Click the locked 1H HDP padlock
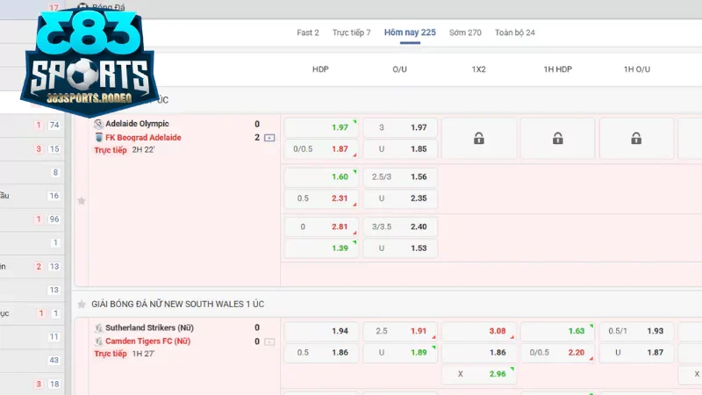702x395 pixels. click(557, 138)
